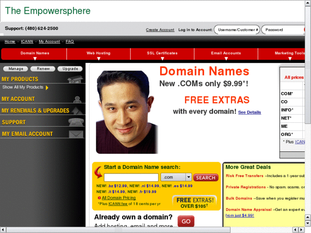Click the NET* row in the price table
The image size is (311, 233).
point(293,118)
